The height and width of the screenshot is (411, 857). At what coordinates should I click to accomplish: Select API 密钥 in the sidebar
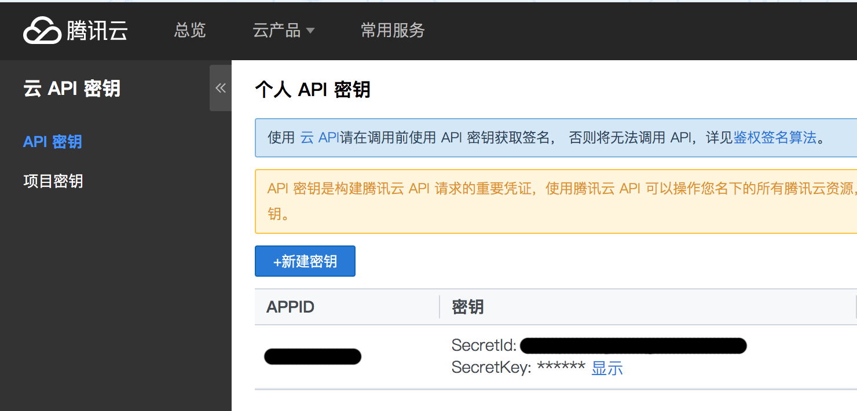(53, 142)
